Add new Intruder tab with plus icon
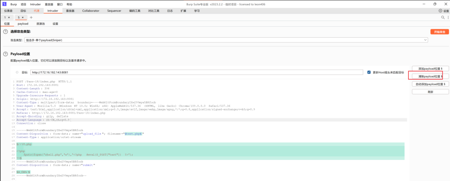The height and width of the screenshot is (181, 450). pos(31,18)
